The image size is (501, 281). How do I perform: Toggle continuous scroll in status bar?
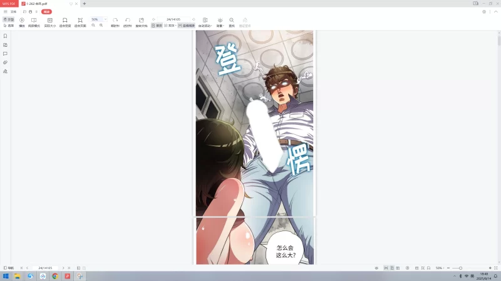tap(386, 268)
